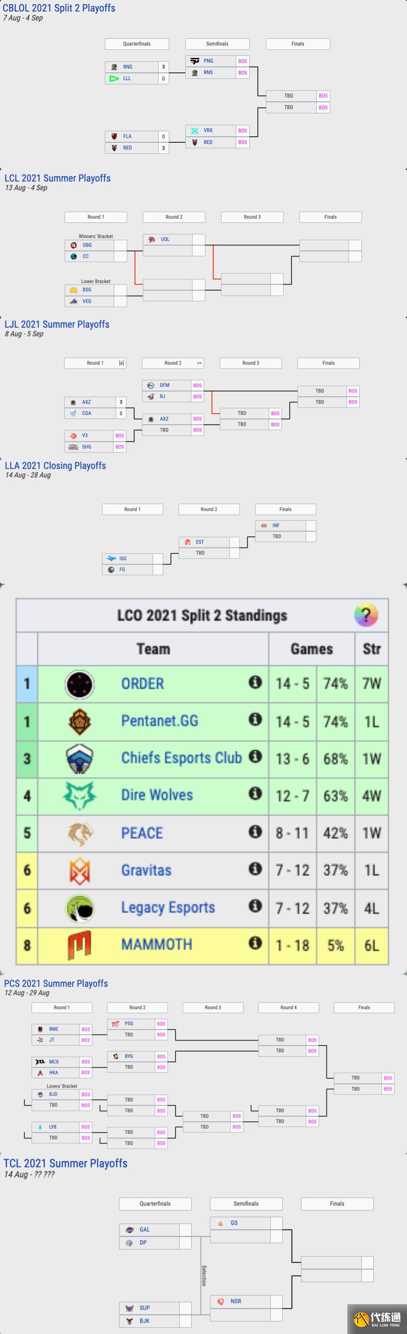The image size is (407, 1334).
Task: Click the PEACE team logo
Action: (x=79, y=833)
